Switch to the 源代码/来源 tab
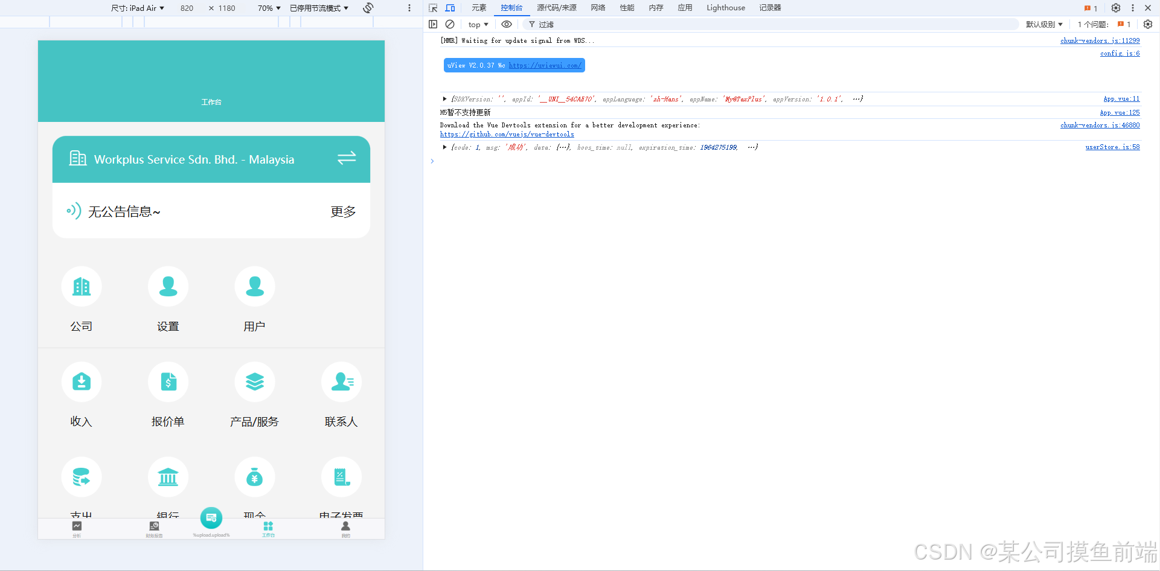 557,8
